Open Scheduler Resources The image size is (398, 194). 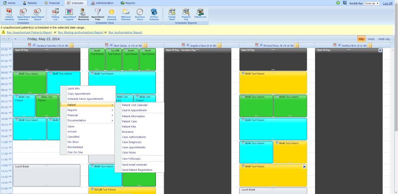pyautogui.click(x=83, y=14)
